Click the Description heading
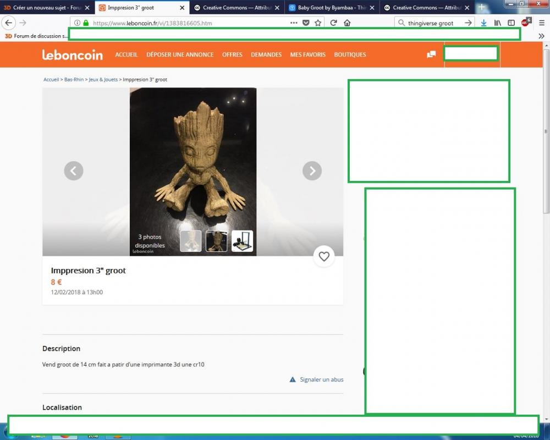Viewport: 550px width, 440px height. (x=62, y=349)
